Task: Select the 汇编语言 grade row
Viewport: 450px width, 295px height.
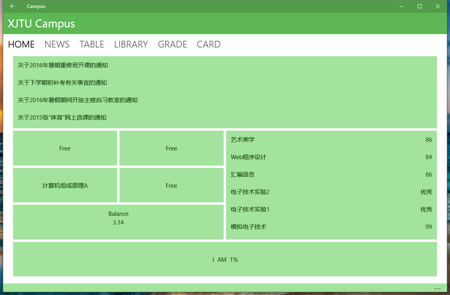Action: click(331, 174)
